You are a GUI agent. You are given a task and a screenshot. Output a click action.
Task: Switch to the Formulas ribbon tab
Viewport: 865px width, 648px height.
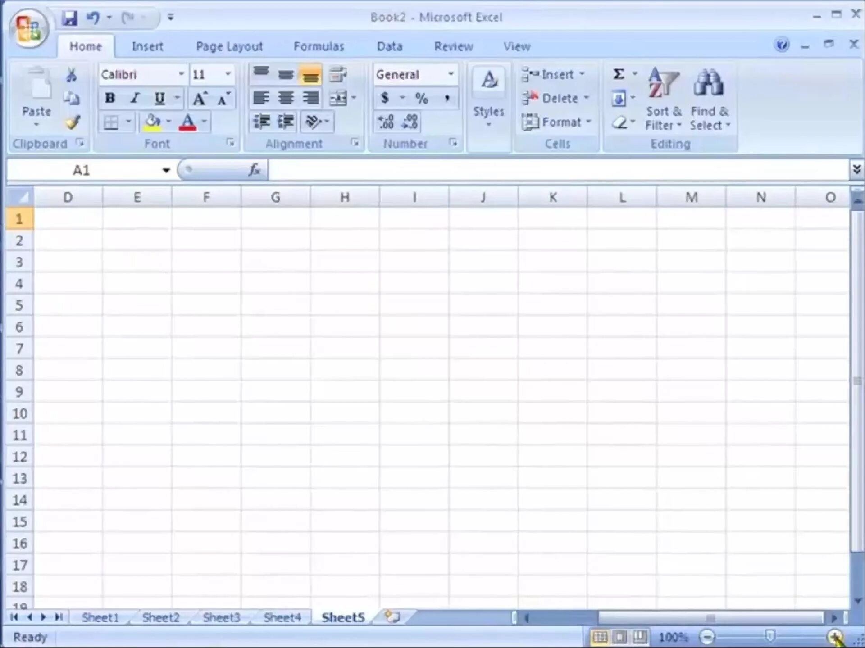[x=319, y=46]
